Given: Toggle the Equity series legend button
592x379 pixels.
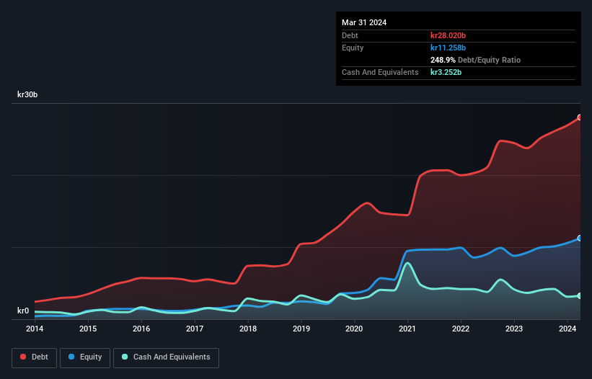Looking at the screenshot, I should tap(85, 357).
